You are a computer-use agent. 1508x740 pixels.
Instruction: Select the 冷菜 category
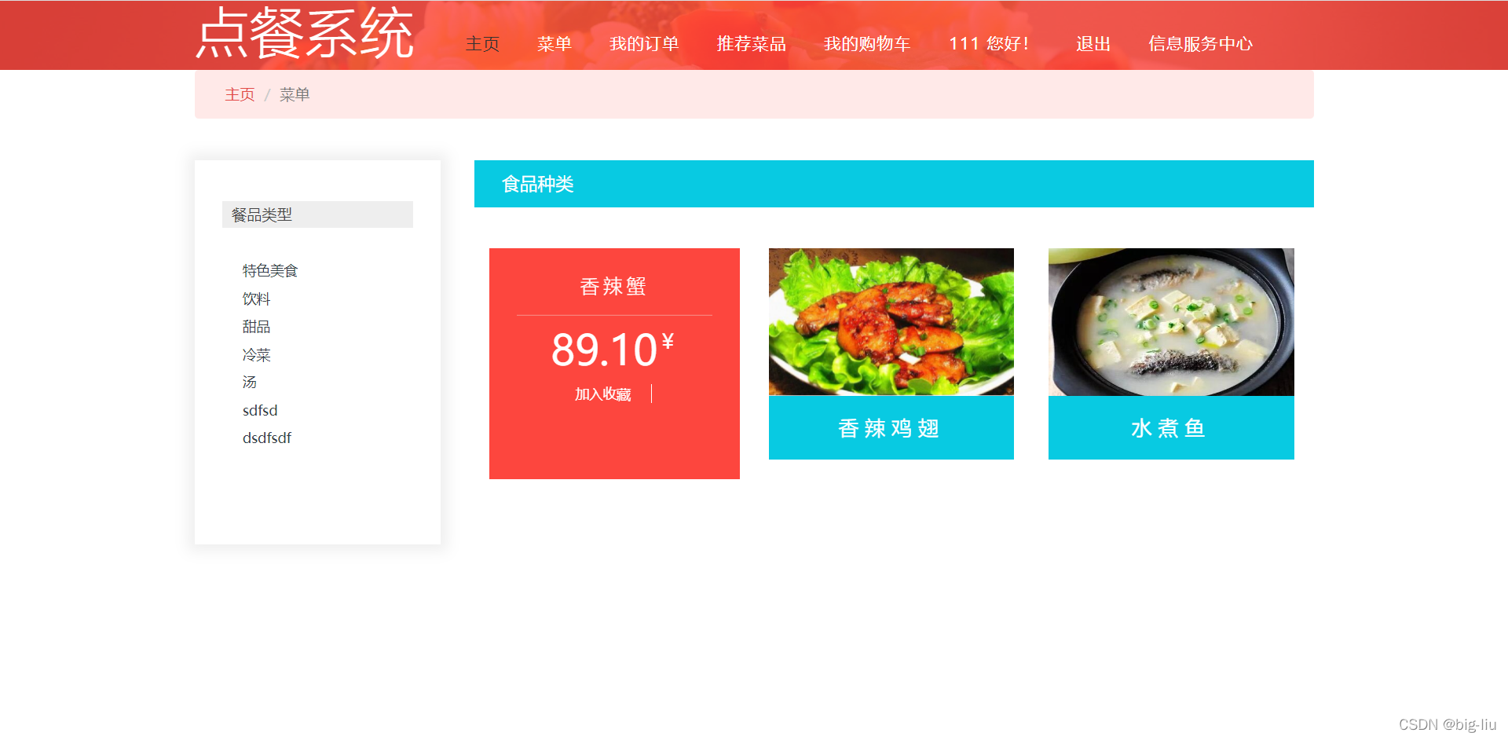[256, 354]
